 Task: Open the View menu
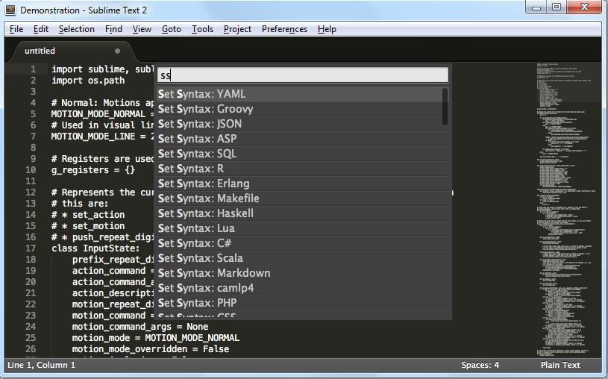[142, 29]
